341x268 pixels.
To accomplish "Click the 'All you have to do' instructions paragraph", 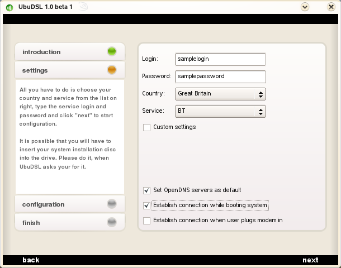I will [68, 107].
